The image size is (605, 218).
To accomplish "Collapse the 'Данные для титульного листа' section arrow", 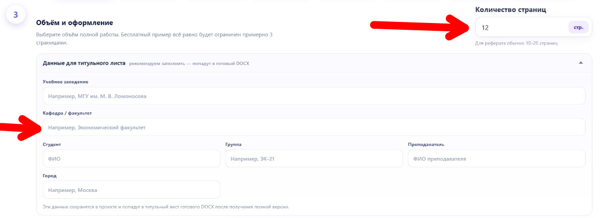I will click(x=581, y=63).
